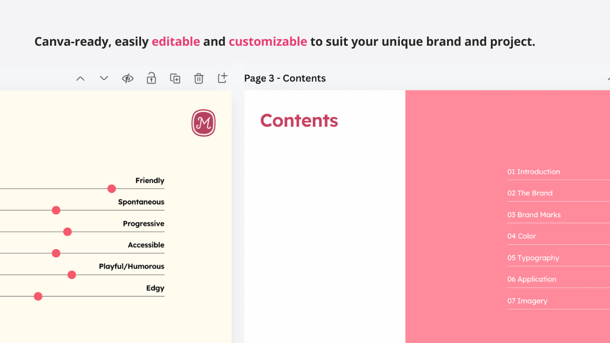Toggle hide page eye icon
This screenshot has width=610, height=343.
coord(127,79)
